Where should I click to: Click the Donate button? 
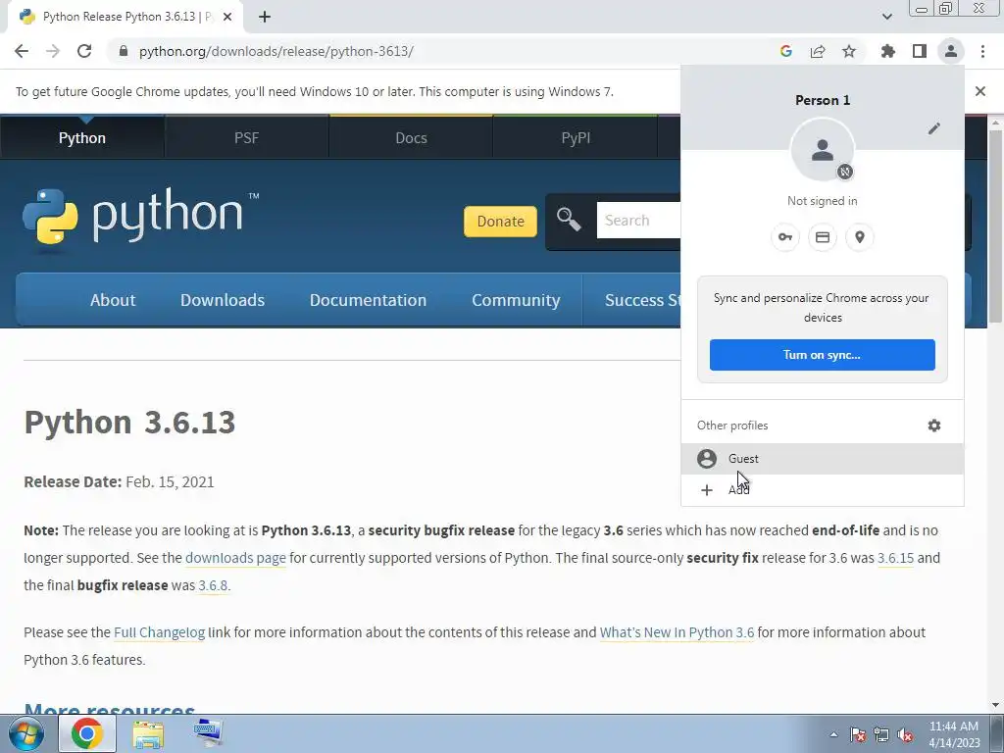click(501, 221)
